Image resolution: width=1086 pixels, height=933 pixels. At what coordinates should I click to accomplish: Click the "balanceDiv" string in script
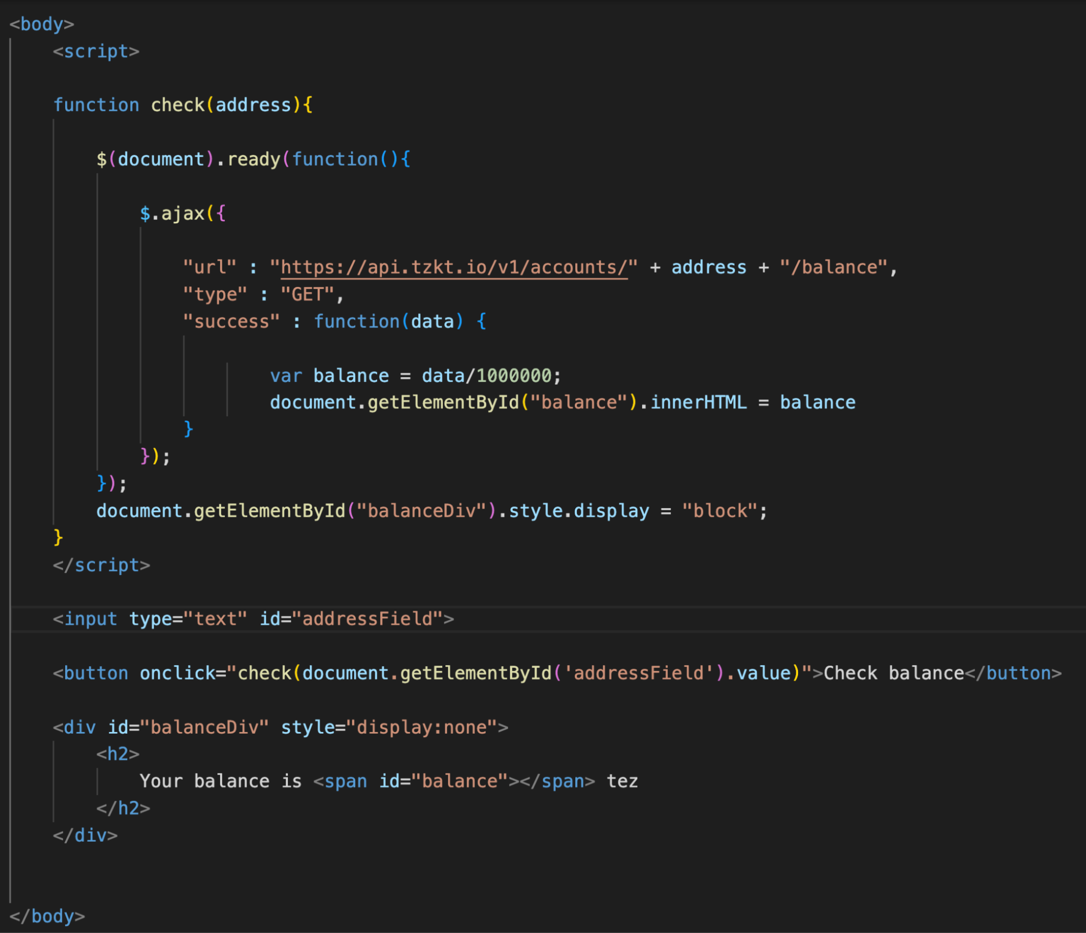pos(421,511)
